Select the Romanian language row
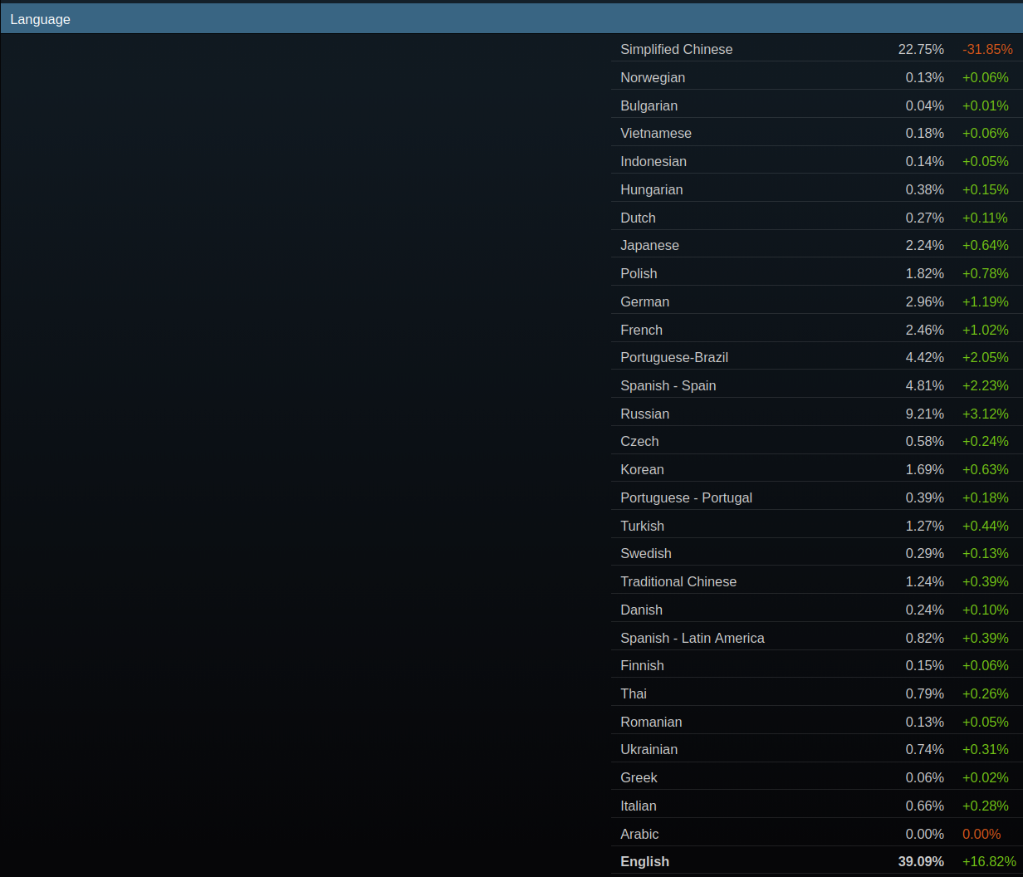Screen dimensions: 1023x877 pos(817,722)
